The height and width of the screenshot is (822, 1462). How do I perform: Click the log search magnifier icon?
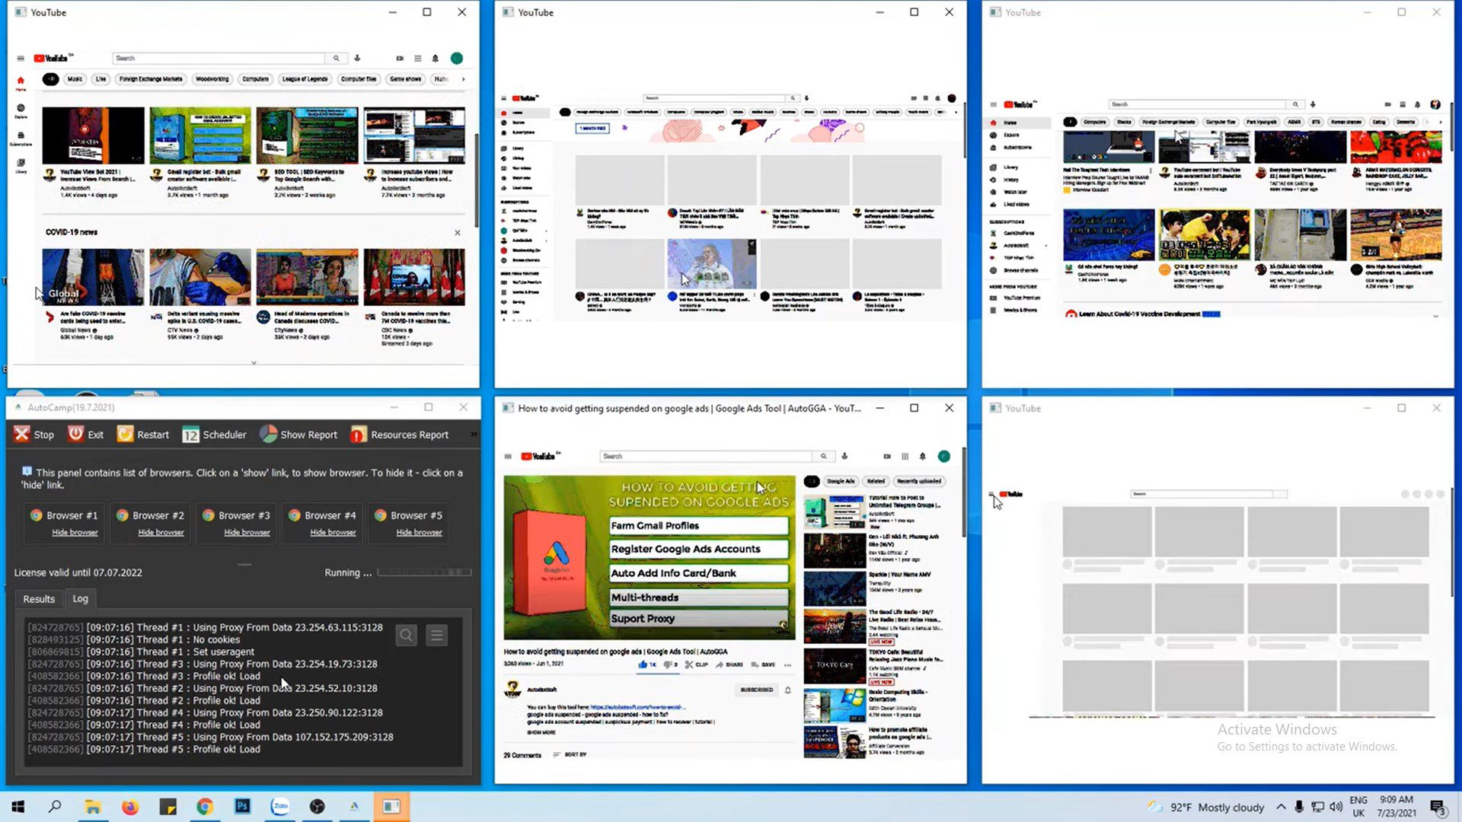point(407,635)
